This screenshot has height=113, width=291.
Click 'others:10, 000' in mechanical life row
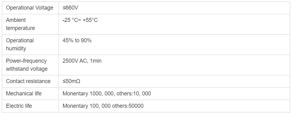click(134, 94)
